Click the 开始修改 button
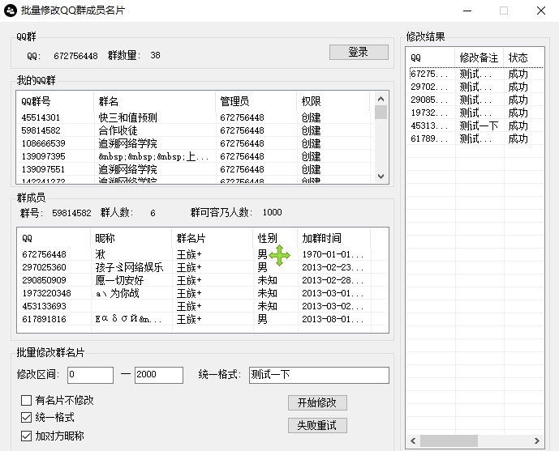 click(x=317, y=402)
